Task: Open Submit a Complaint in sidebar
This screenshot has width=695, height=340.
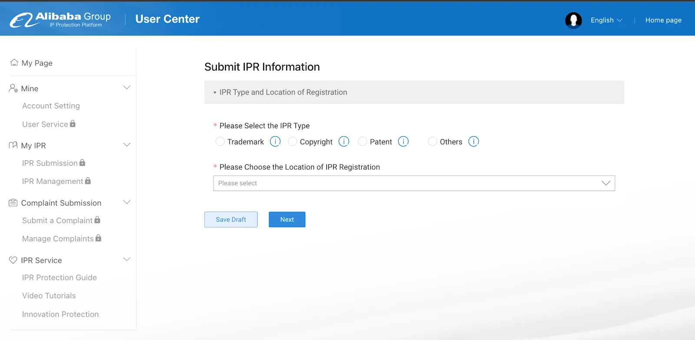Action: coord(57,221)
